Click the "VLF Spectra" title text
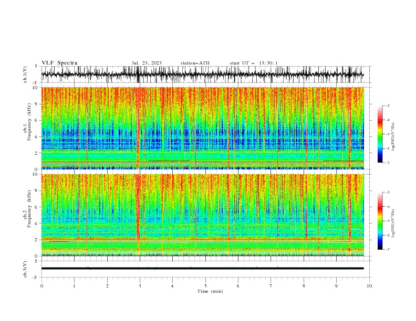The height and width of the screenshot is (321, 416). click(59, 63)
